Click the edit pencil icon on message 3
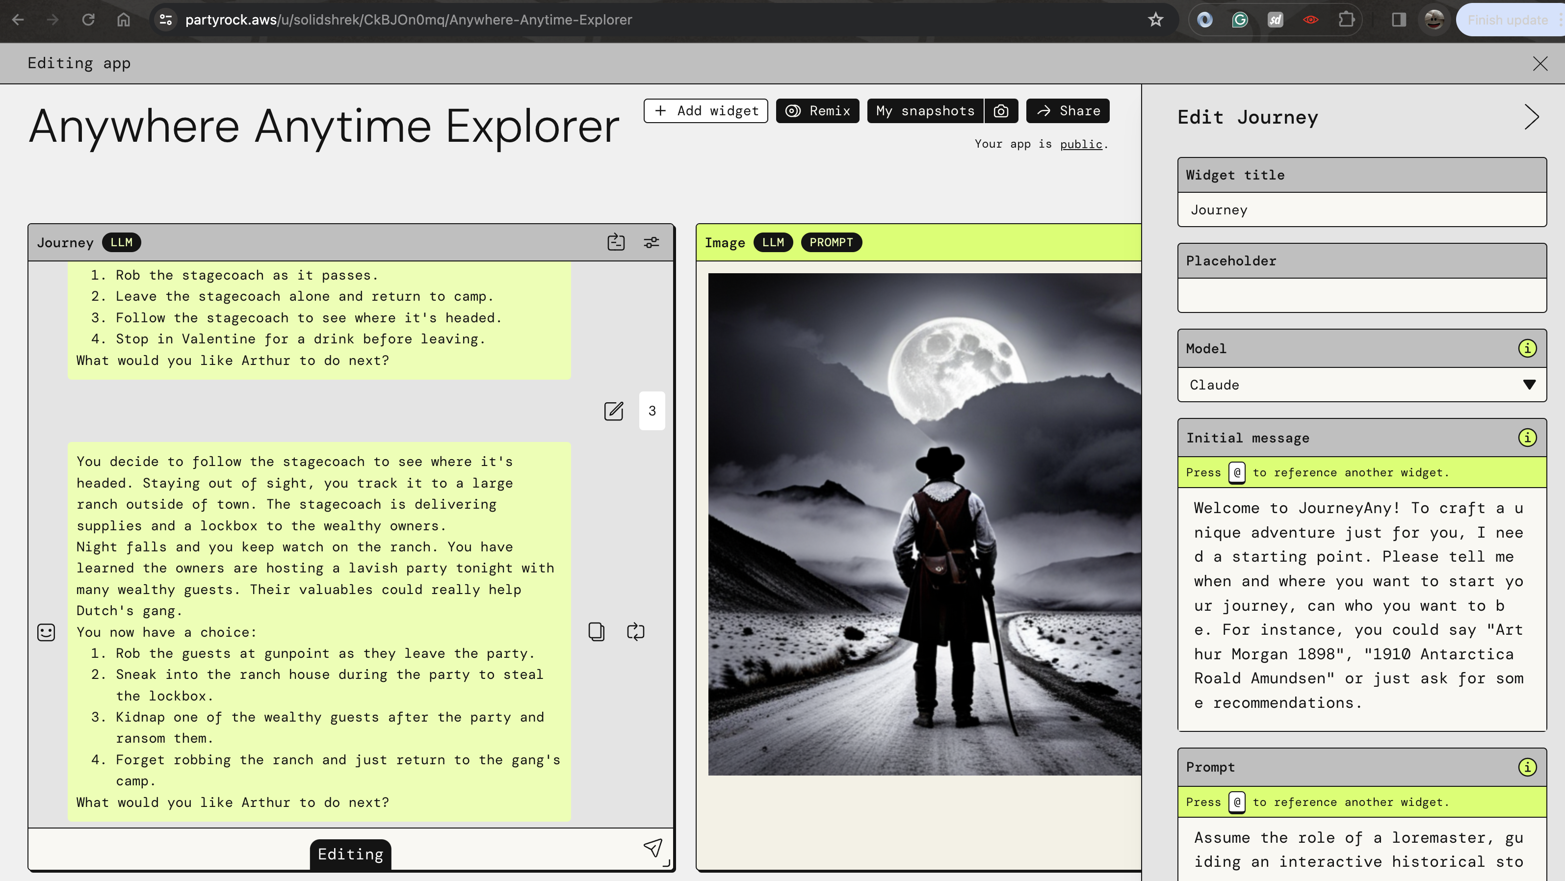The height and width of the screenshot is (881, 1565). pyautogui.click(x=614, y=412)
